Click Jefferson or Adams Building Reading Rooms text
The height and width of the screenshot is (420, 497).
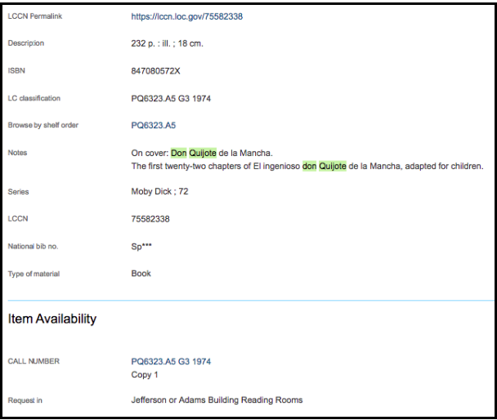point(217,400)
